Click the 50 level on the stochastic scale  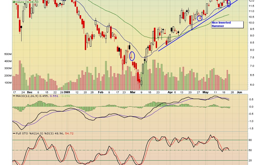pyautogui.click(x=250, y=150)
